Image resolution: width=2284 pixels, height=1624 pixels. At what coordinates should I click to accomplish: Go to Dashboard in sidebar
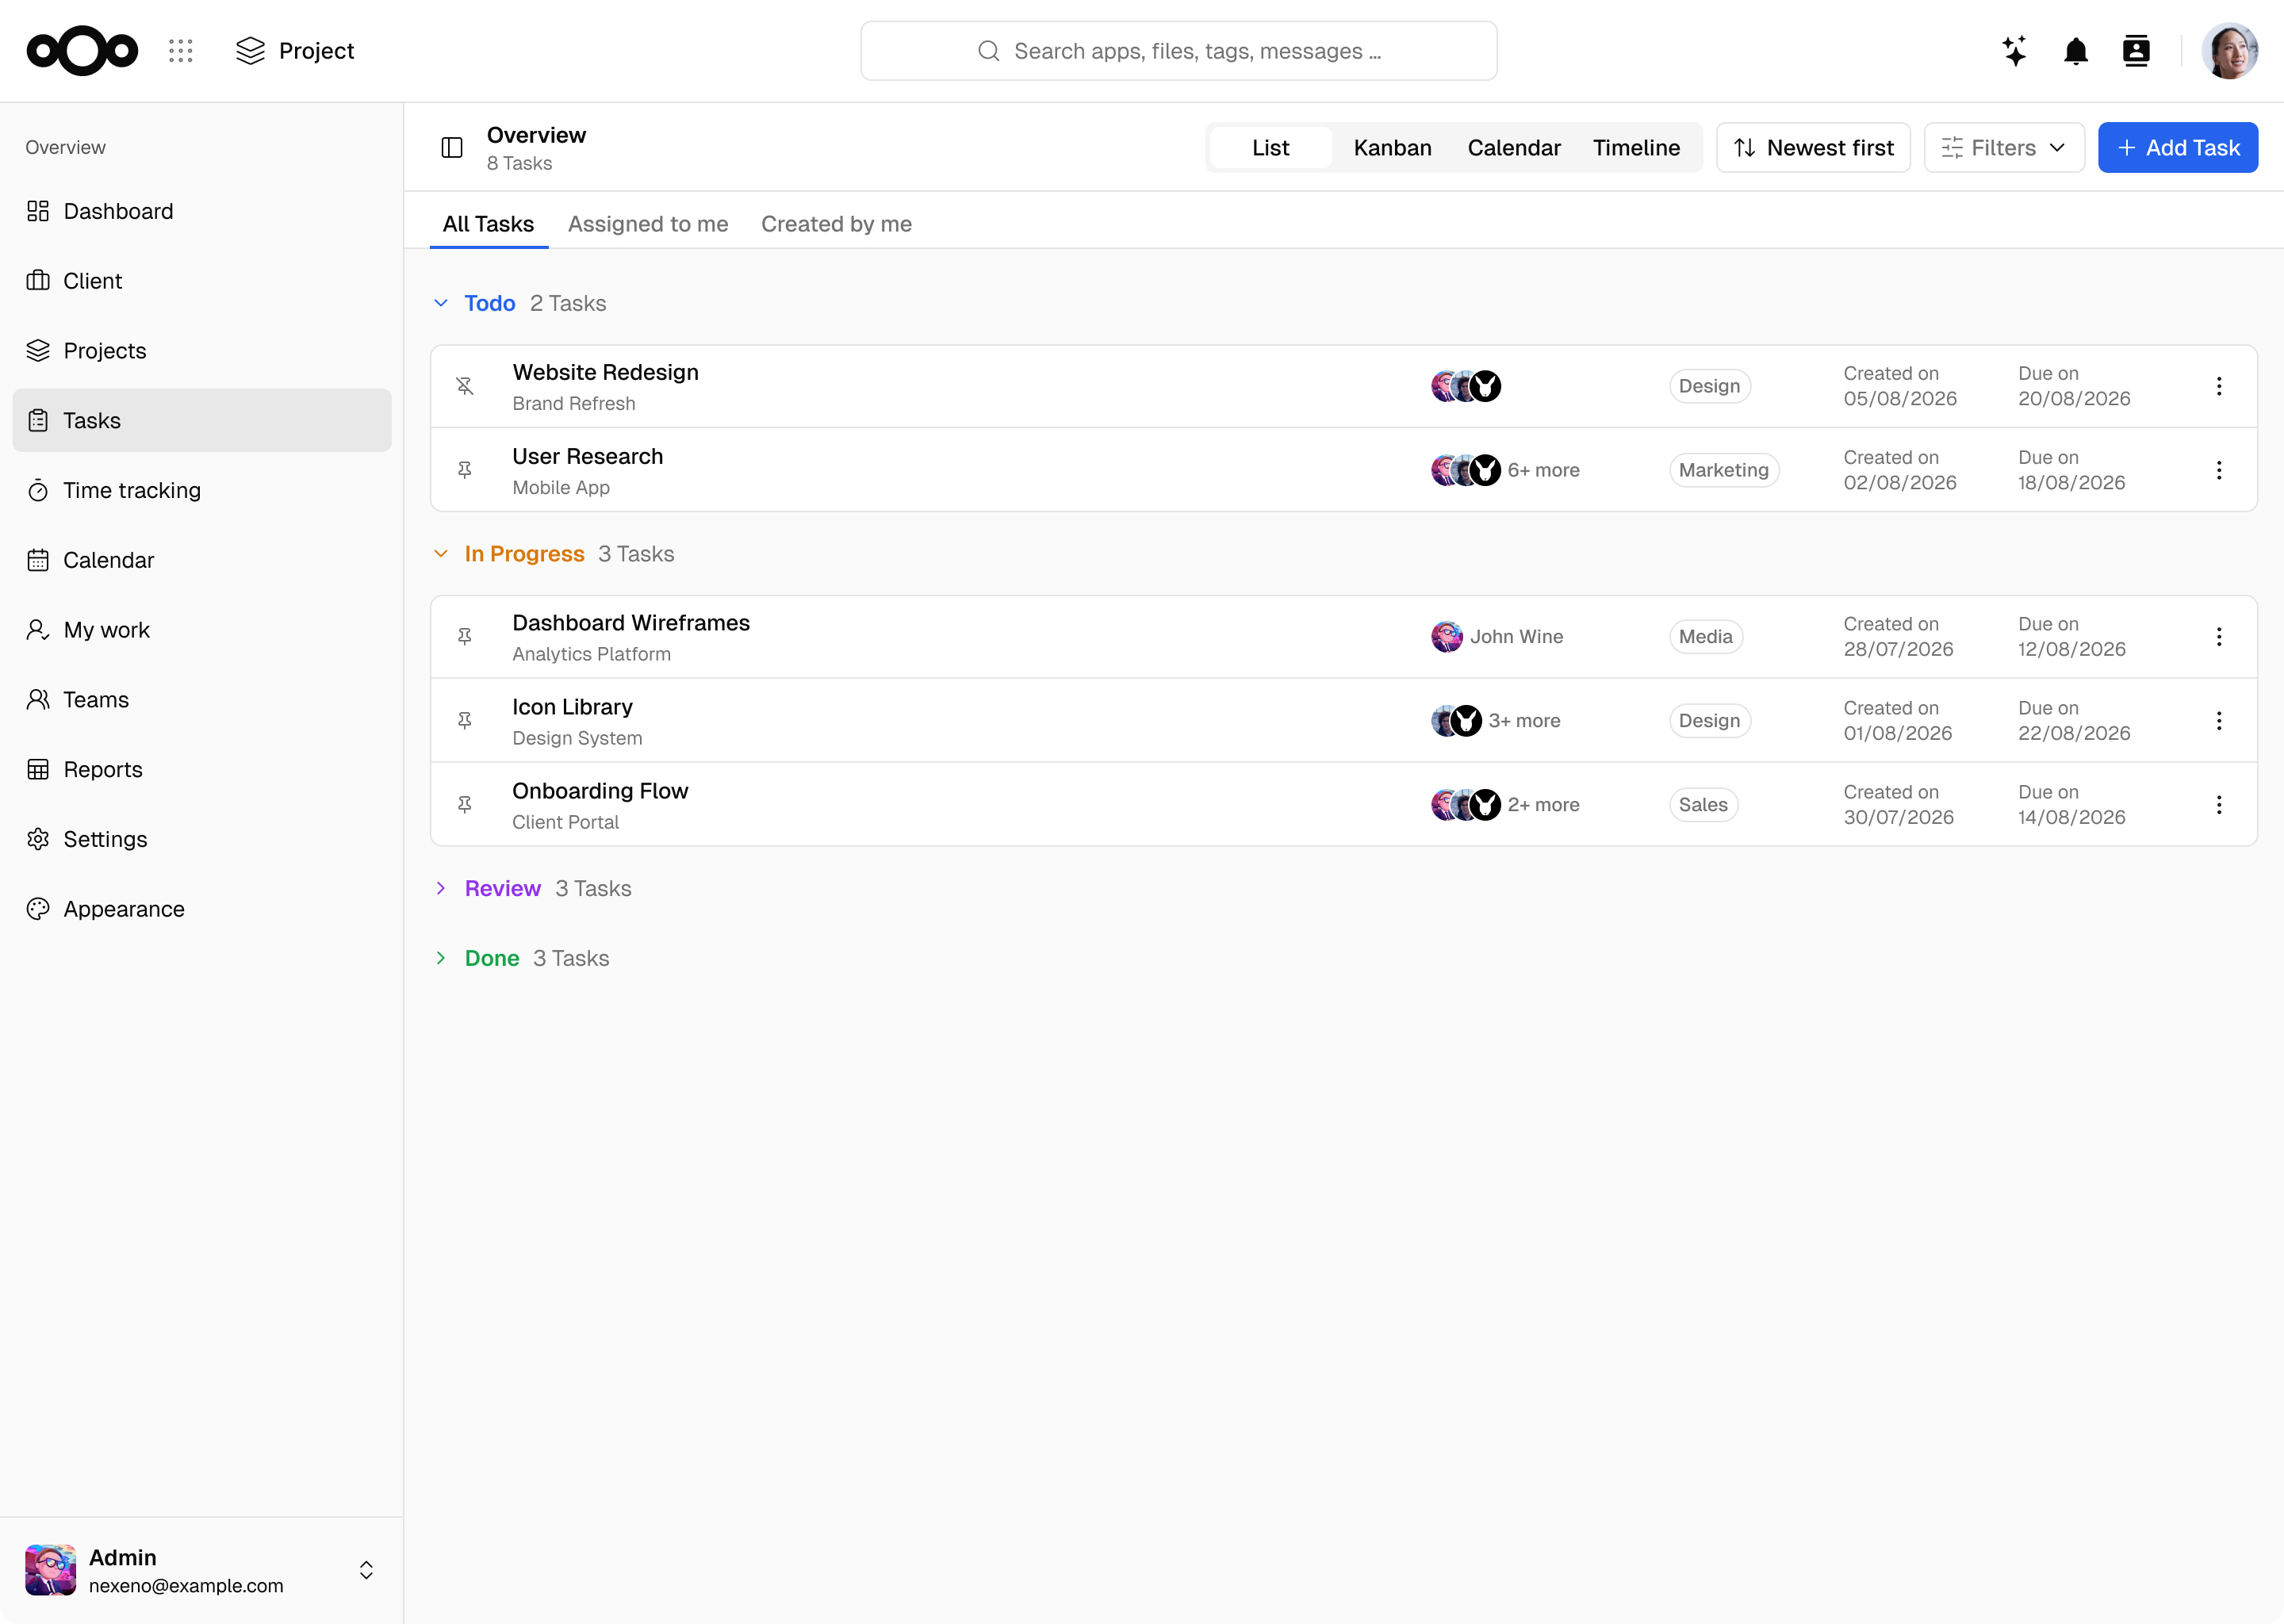click(x=202, y=211)
